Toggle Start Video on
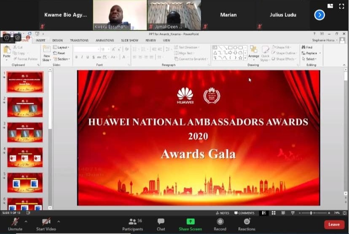 pos(46,222)
